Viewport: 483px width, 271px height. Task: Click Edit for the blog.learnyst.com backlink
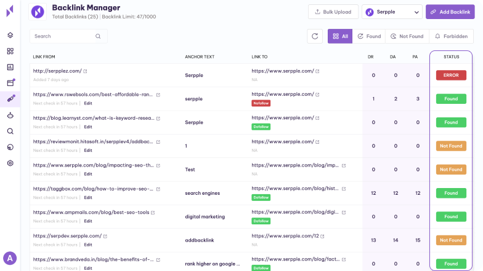tap(88, 127)
